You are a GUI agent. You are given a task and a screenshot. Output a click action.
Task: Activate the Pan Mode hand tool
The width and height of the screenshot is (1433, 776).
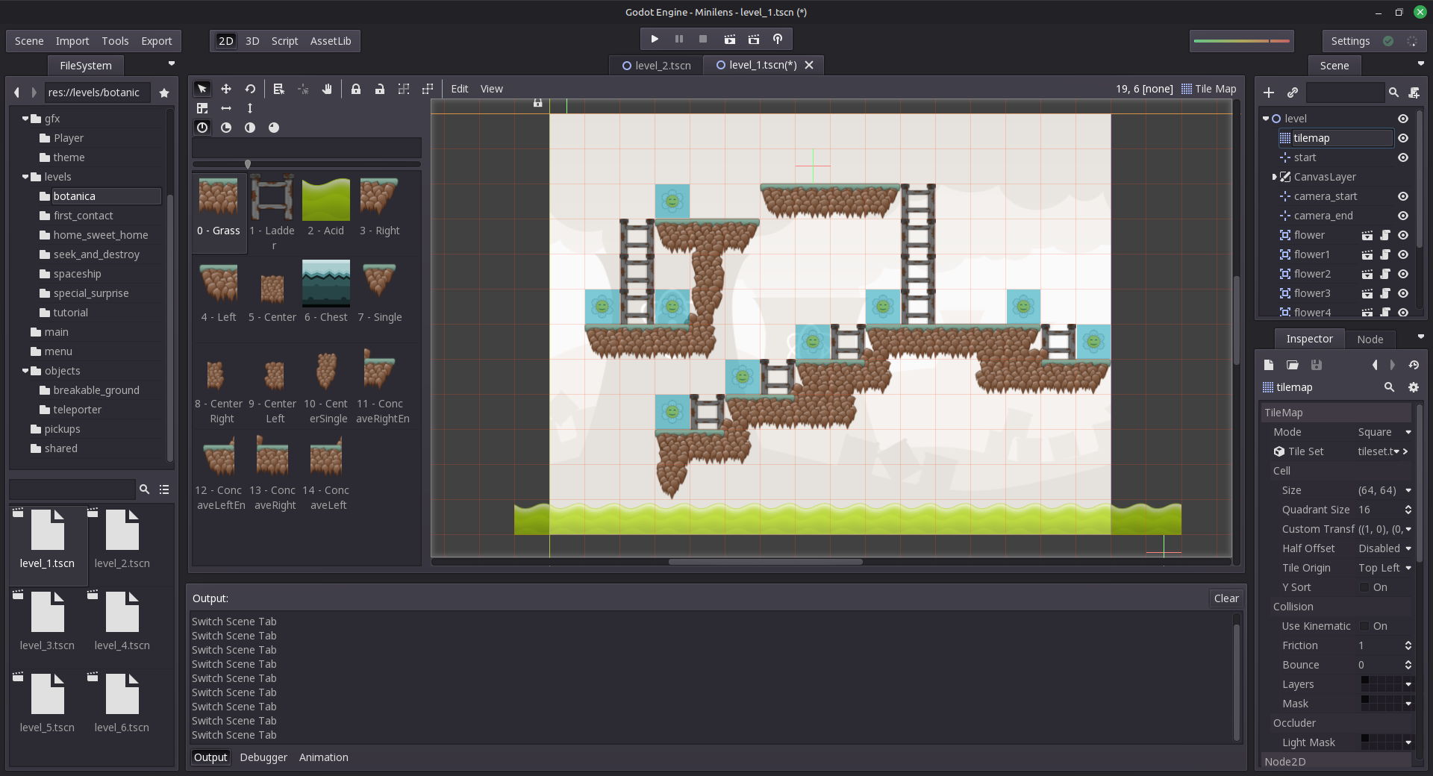327,89
